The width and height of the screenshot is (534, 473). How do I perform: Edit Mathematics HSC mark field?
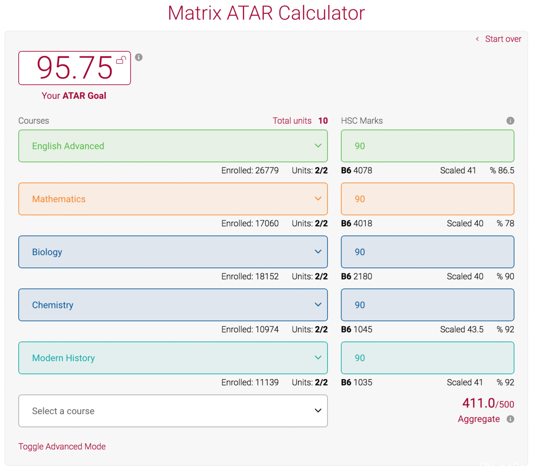427,199
